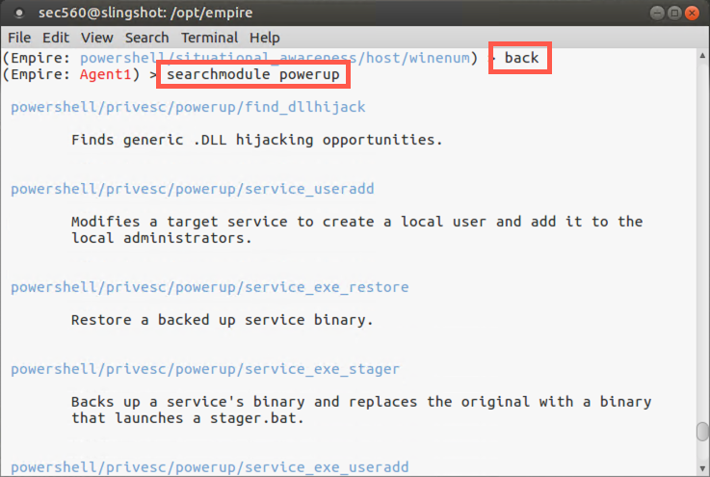Click the window title 'sec560@slingshot: /opt/empire'
710x477 pixels.
tap(145, 13)
